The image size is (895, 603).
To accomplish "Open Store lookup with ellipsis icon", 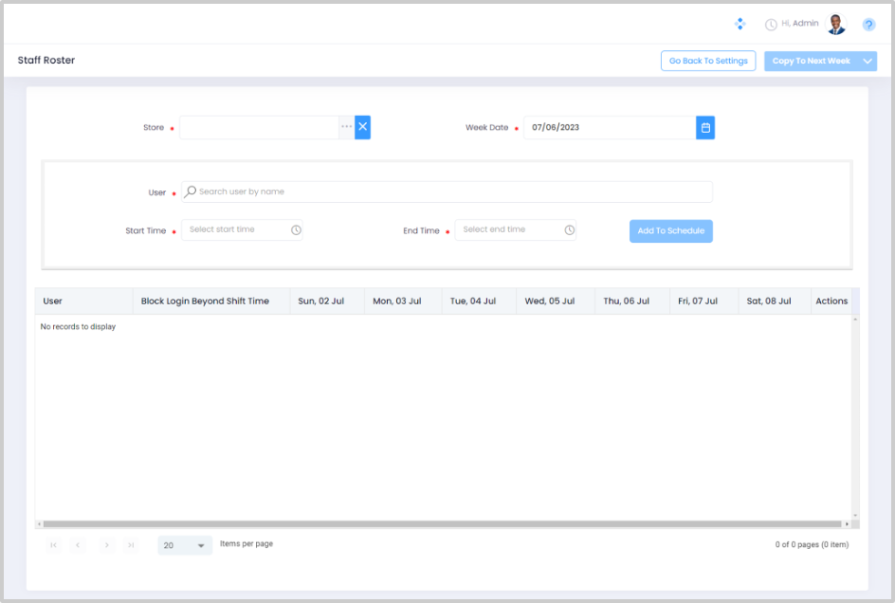I will point(347,127).
